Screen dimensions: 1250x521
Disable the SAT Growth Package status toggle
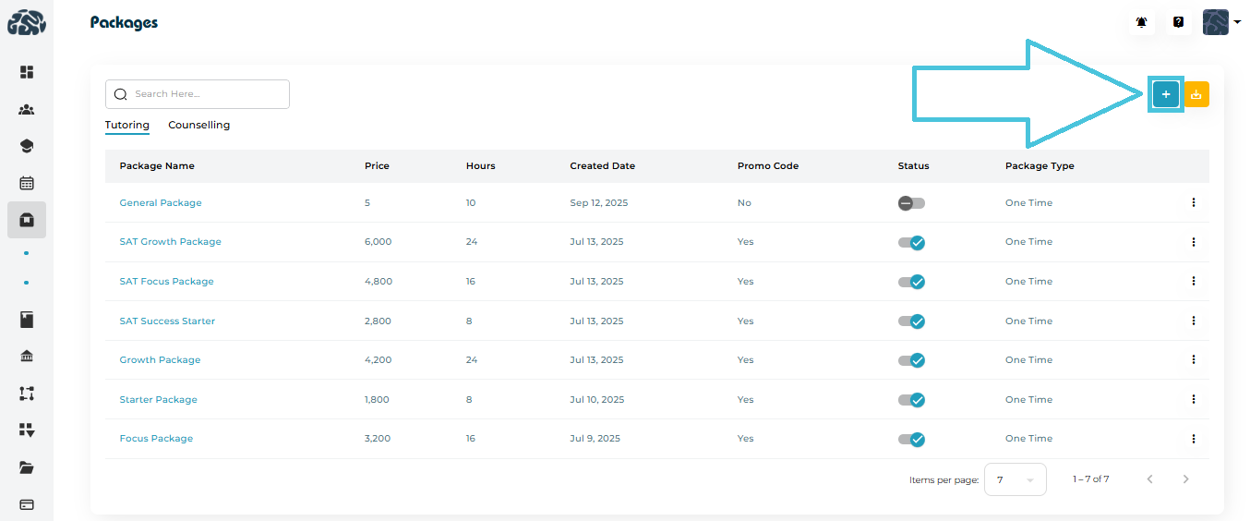(x=911, y=242)
